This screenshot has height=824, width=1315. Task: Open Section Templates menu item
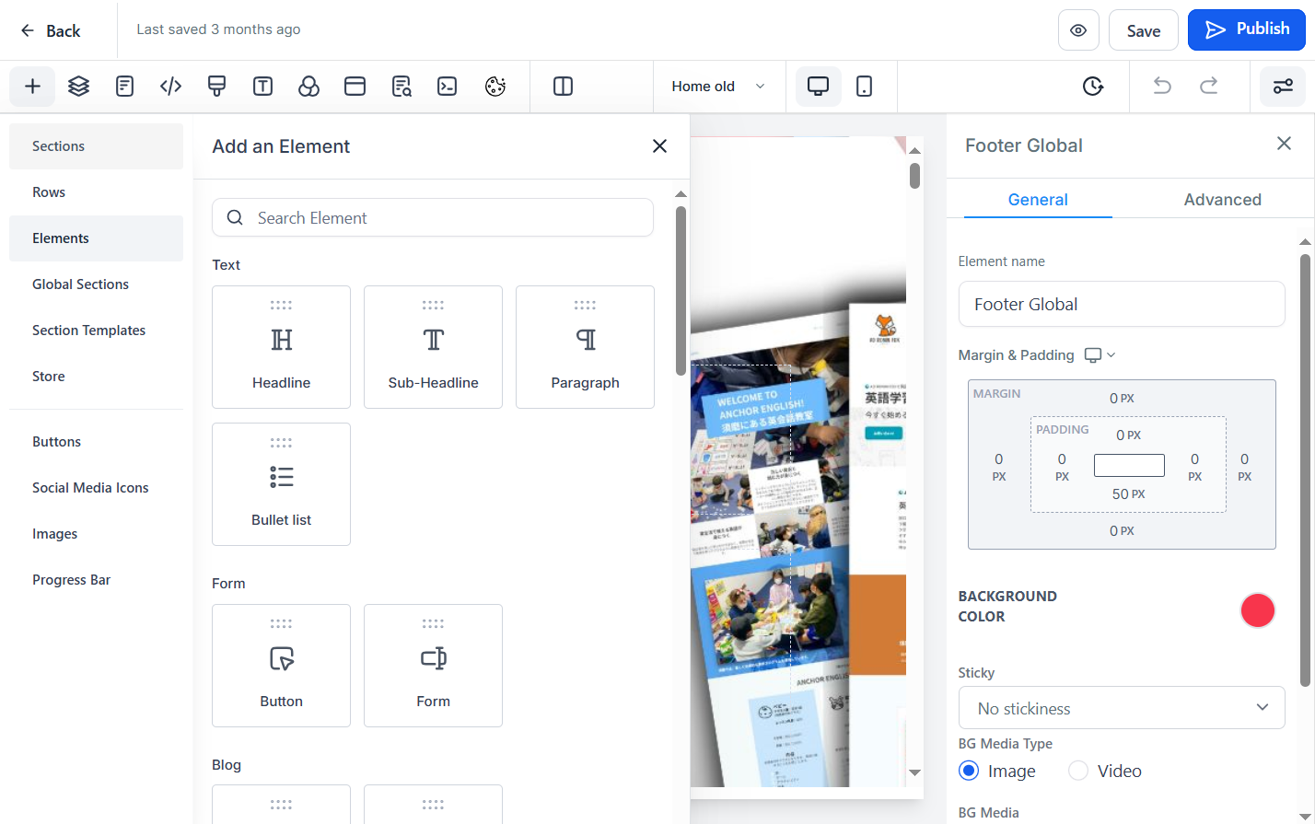tap(96, 331)
